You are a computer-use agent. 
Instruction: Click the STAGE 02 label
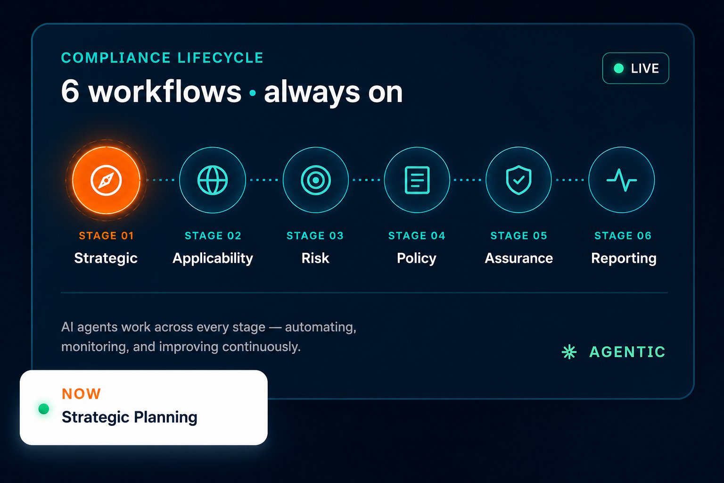click(x=213, y=236)
